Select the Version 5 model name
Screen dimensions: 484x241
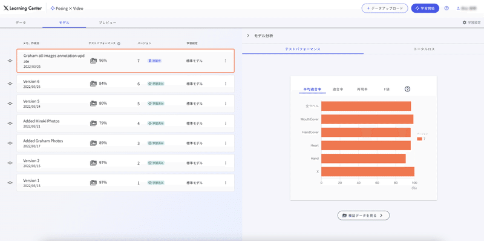coord(31,101)
